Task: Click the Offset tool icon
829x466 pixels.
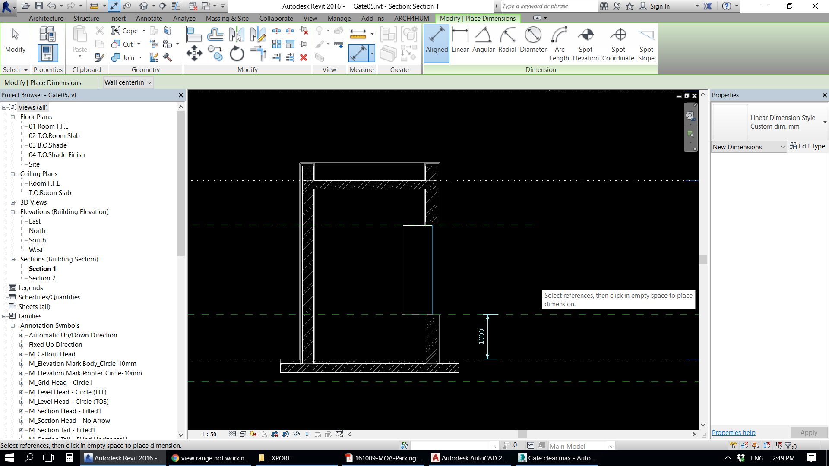Action: point(215,34)
